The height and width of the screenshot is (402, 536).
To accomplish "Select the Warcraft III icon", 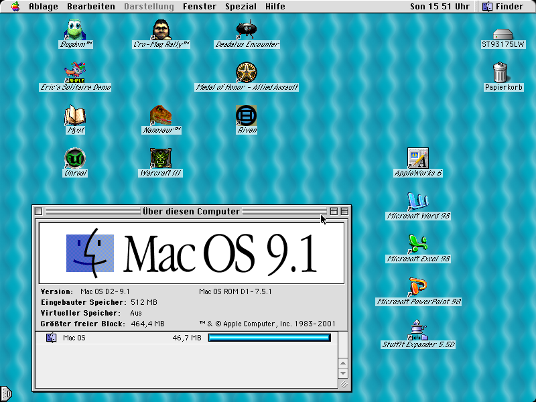I will (161, 158).
